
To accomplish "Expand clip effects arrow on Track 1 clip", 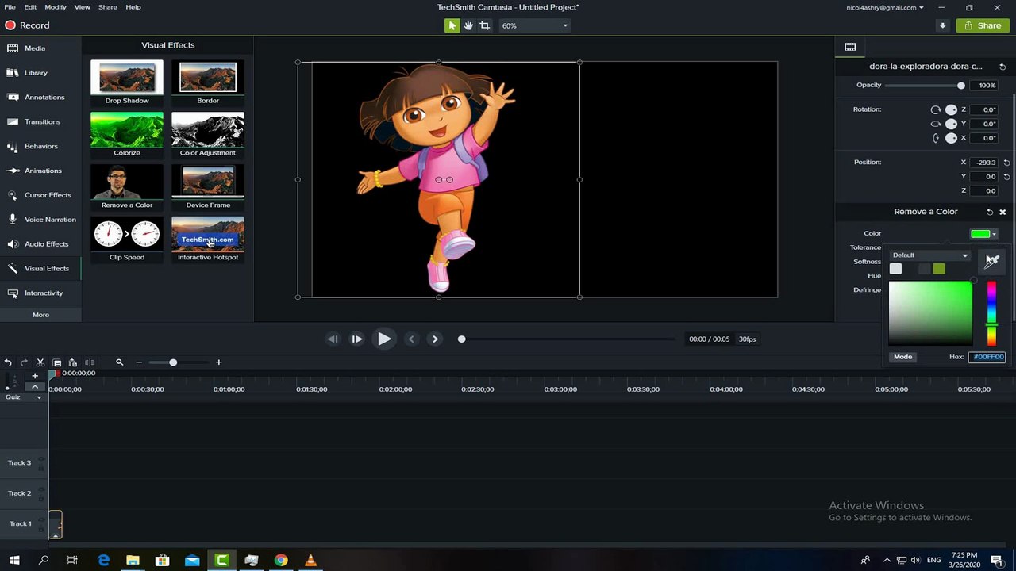I will [55, 535].
